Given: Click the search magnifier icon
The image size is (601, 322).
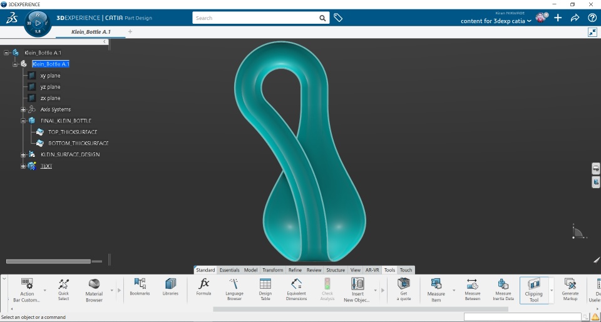Looking at the screenshot, I should click(x=323, y=18).
